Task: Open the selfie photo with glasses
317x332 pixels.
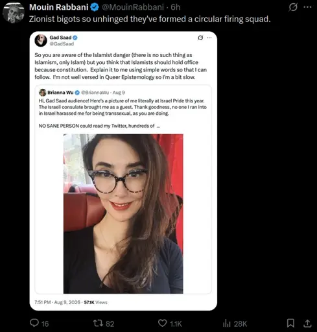Action: (123, 214)
